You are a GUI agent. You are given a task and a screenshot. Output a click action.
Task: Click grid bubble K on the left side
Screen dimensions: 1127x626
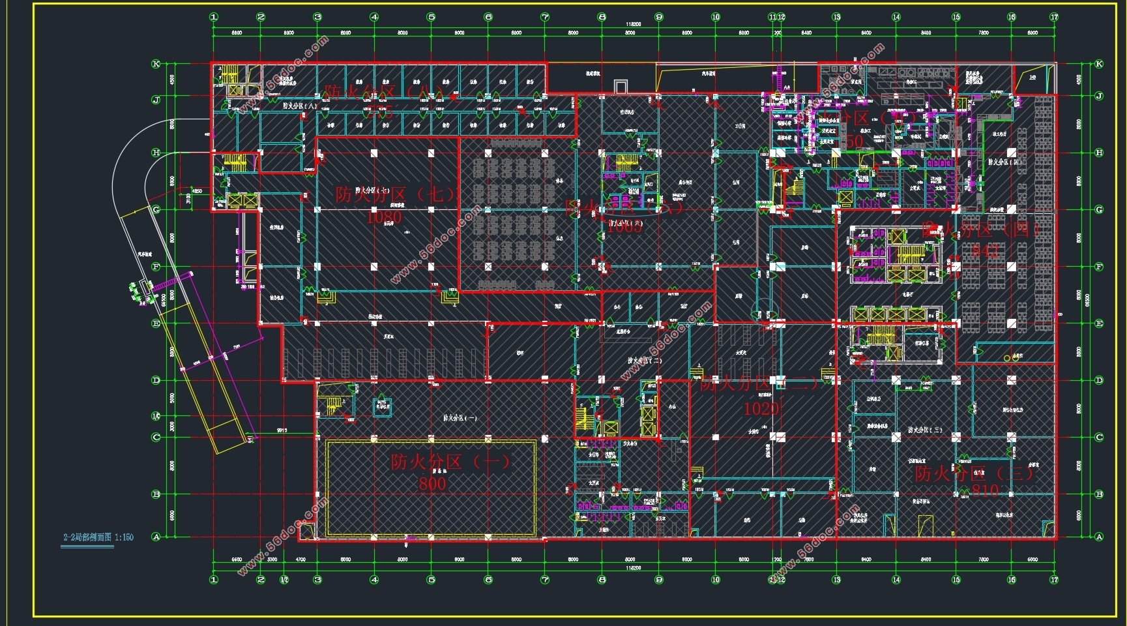(x=156, y=64)
